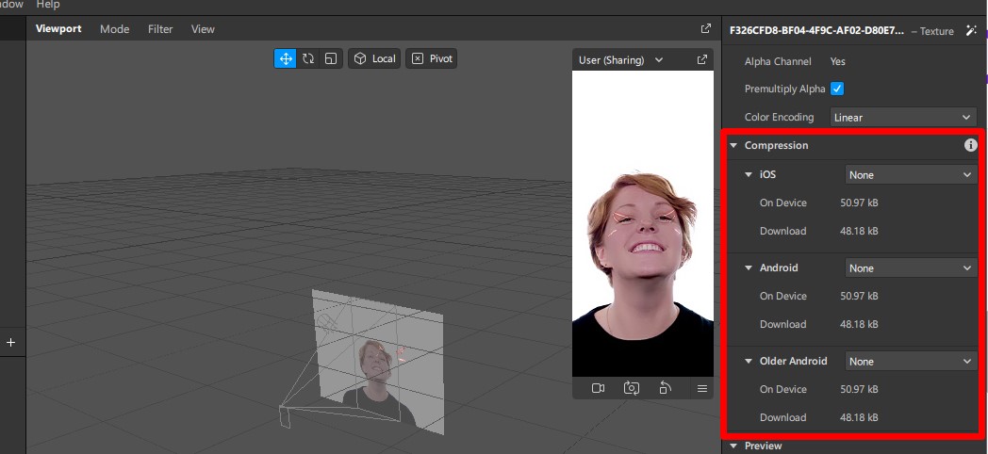The width and height of the screenshot is (988, 454).
Task: Click the simulator face preview image
Action: coord(643,223)
